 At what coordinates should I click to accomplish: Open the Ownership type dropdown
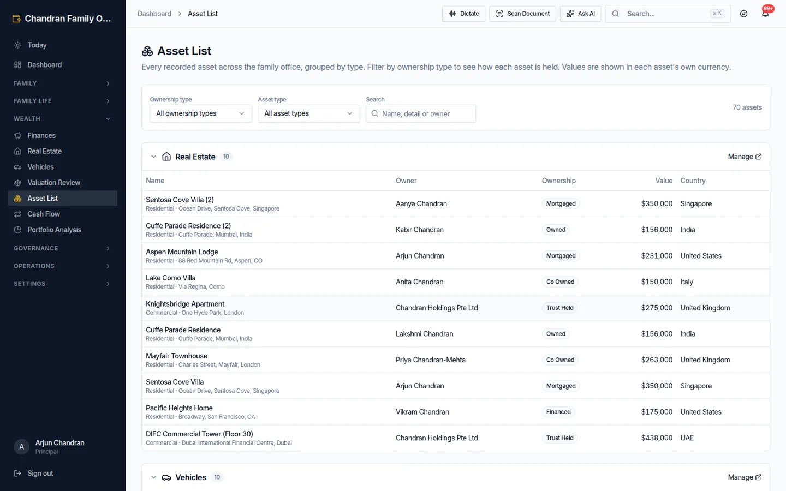[201, 113]
